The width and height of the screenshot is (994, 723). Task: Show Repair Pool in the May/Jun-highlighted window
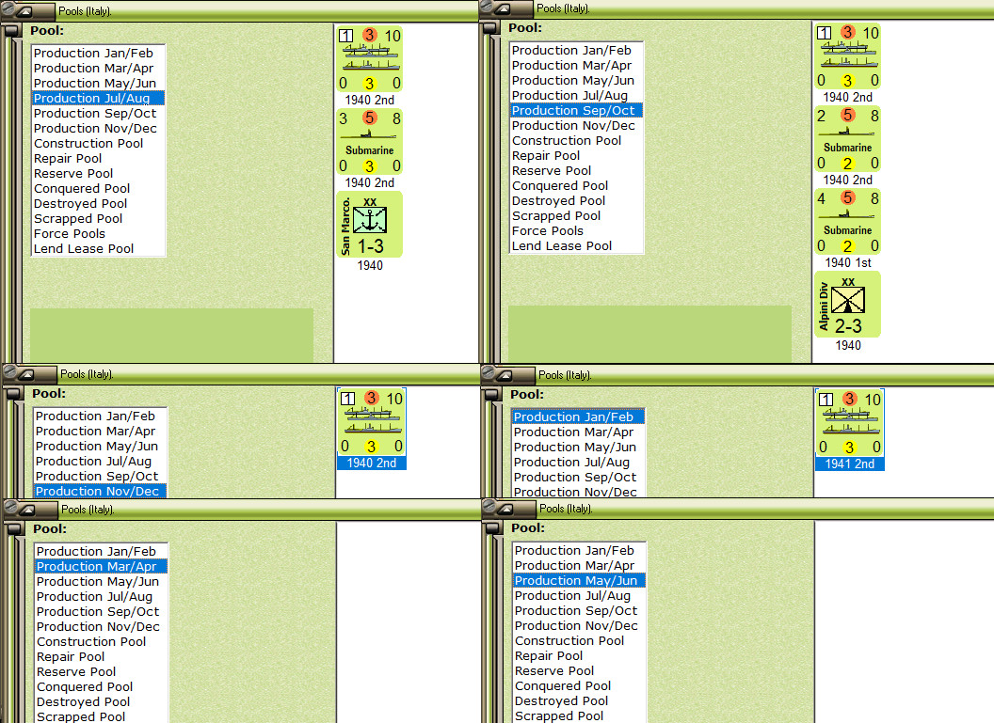(x=579, y=656)
